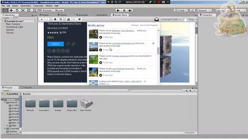Add asset to wish list near Import
Viewport: 248px width, 139px height.
pos(68,44)
